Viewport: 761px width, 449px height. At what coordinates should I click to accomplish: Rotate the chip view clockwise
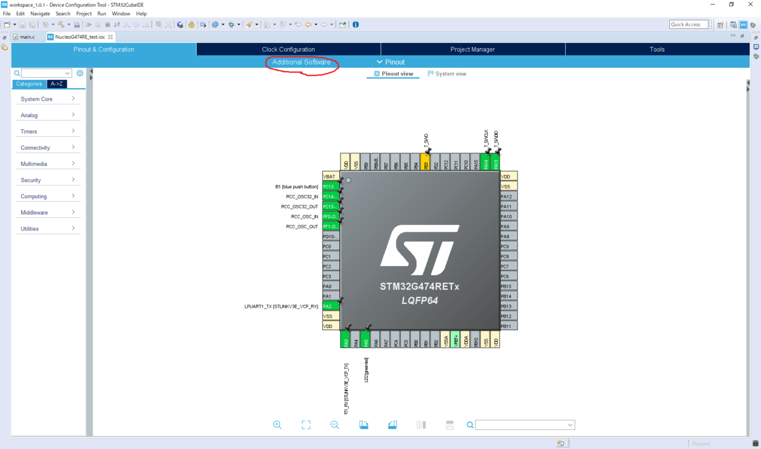coord(363,425)
